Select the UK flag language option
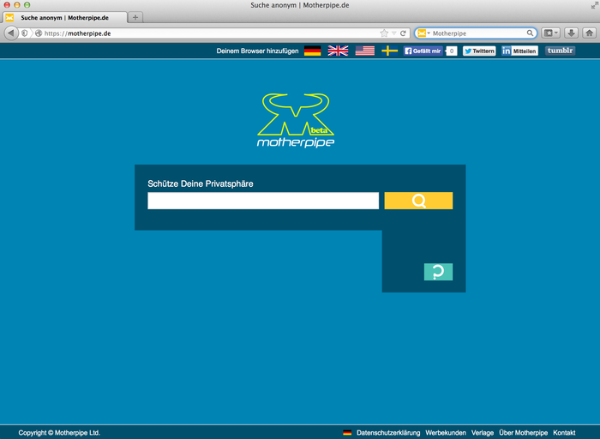 (x=338, y=51)
